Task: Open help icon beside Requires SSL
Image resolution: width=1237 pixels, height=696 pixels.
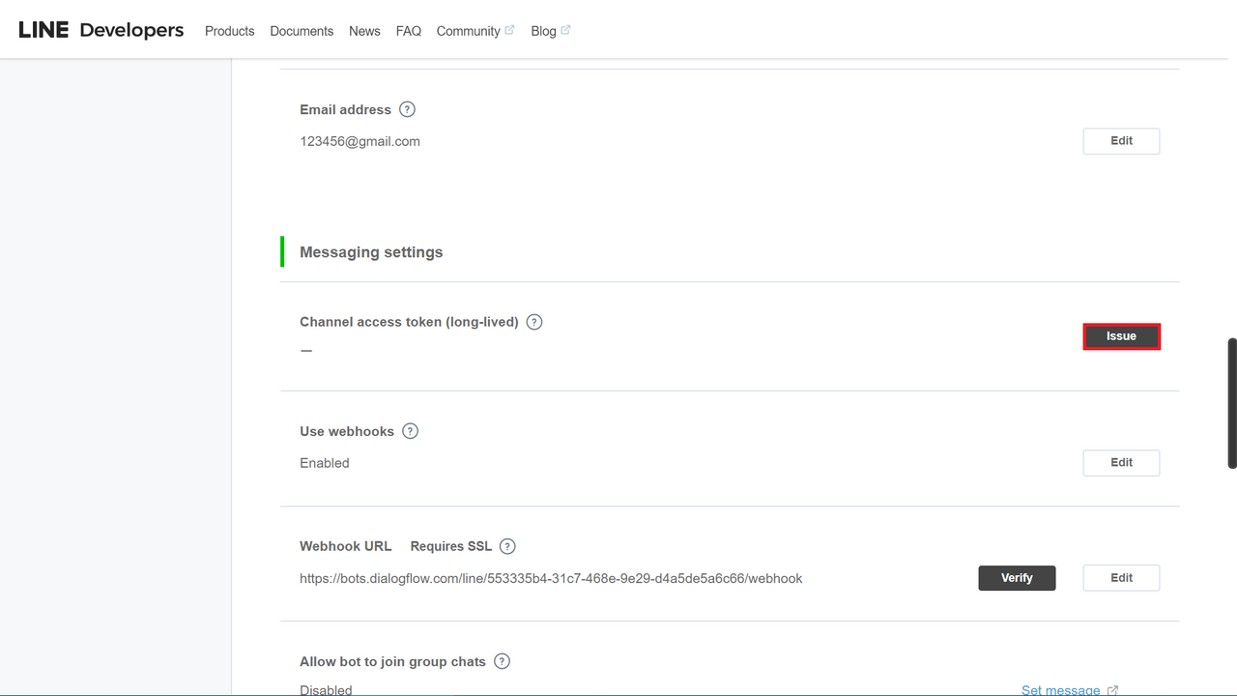Action: (507, 546)
